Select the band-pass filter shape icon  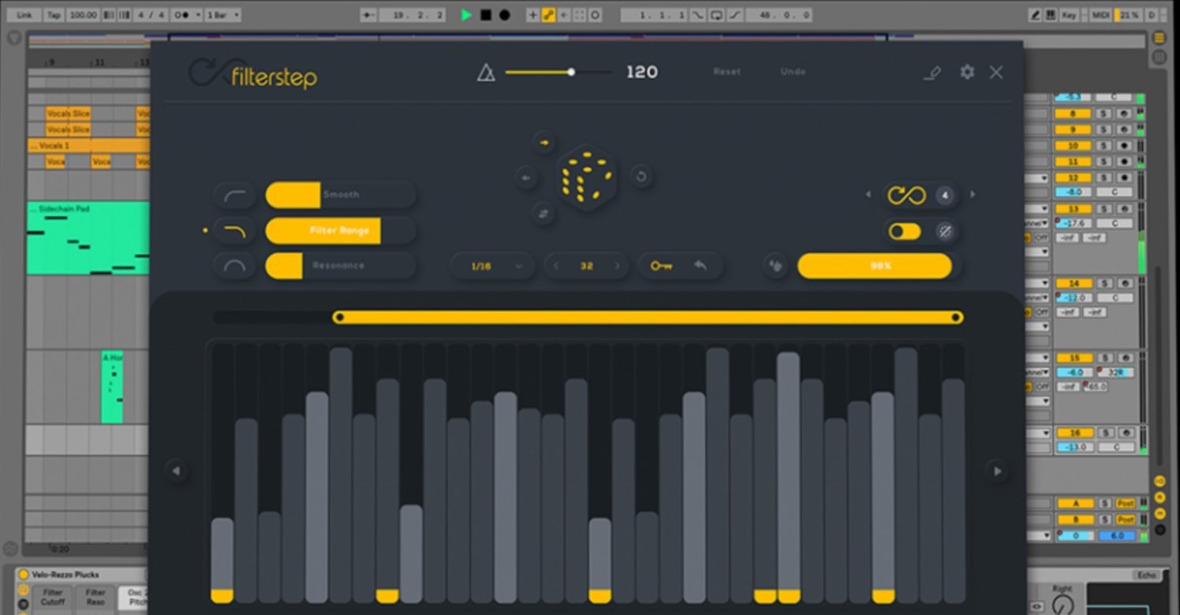(235, 266)
